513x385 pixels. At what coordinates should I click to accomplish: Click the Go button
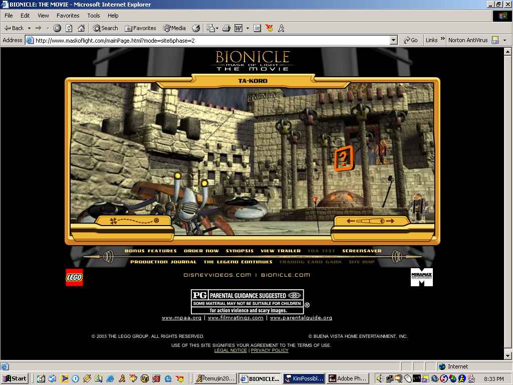411,40
